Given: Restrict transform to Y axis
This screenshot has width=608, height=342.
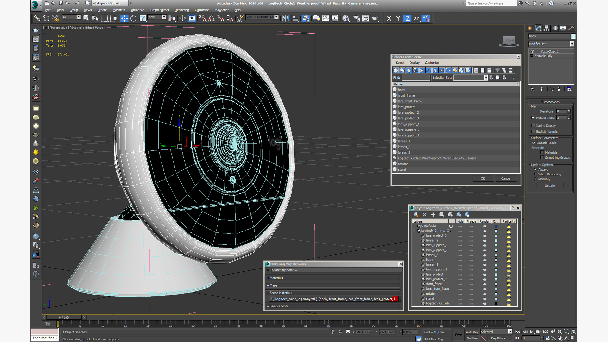Looking at the screenshot, I should click(x=398, y=18).
